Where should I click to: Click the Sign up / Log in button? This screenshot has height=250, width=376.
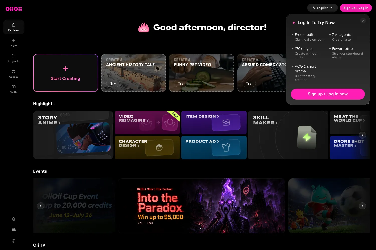coord(356,8)
